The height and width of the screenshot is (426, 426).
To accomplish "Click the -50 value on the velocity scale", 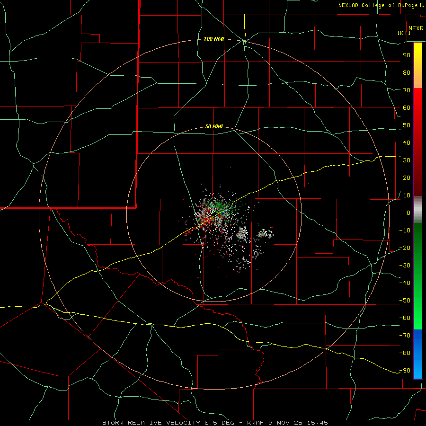I will tap(405, 301).
